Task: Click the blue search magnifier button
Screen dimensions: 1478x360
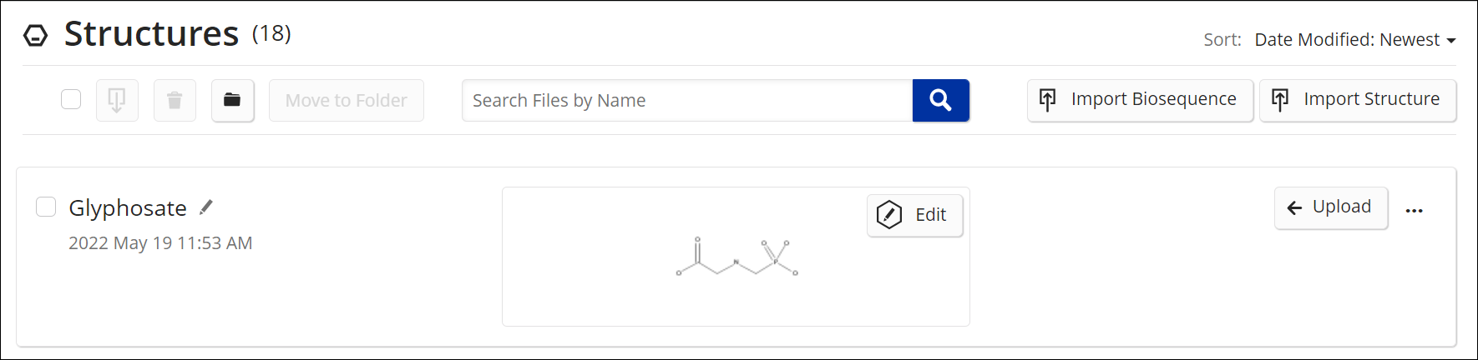Action: point(940,100)
